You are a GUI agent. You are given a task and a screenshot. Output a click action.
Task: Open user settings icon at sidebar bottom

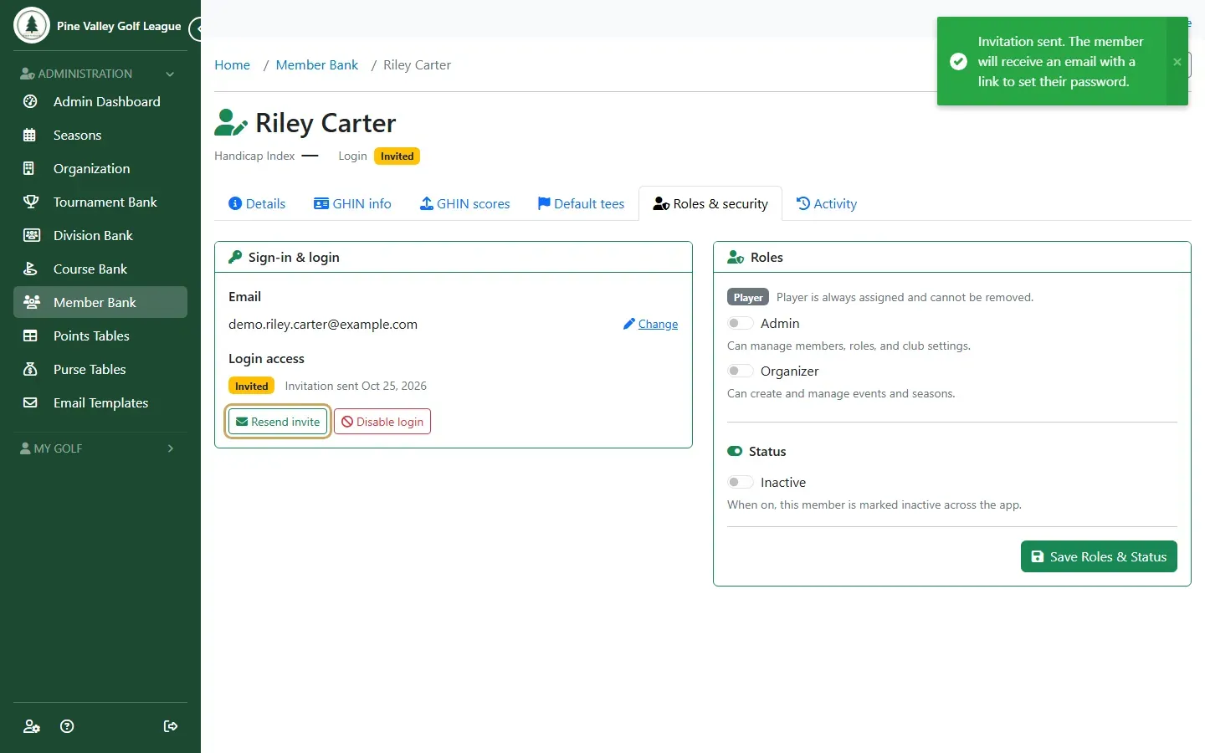point(32,726)
